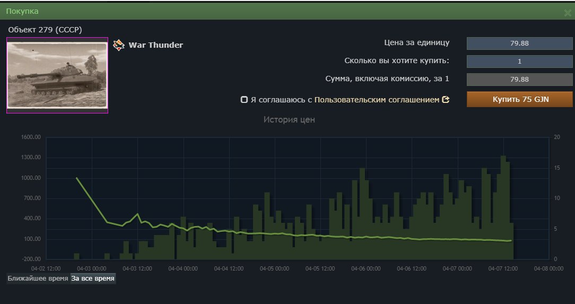Click the War Thunder game logo icon
This screenshot has width=575, height=304.
coord(118,45)
